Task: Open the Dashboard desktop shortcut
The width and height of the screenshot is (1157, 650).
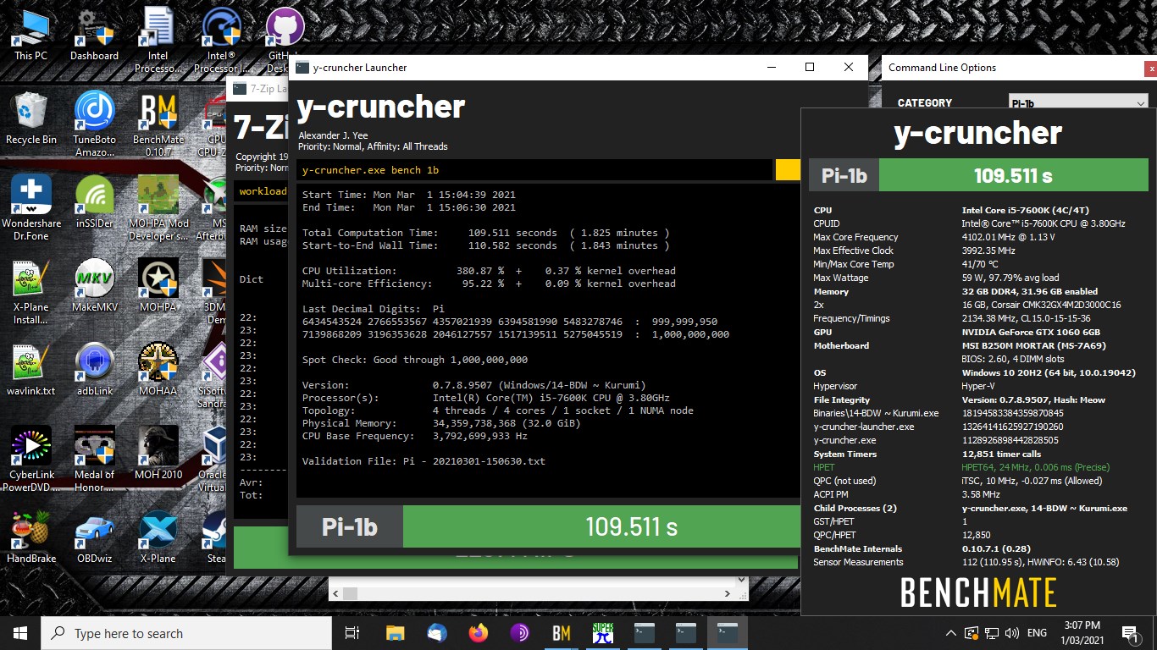Action: click(94, 36)
